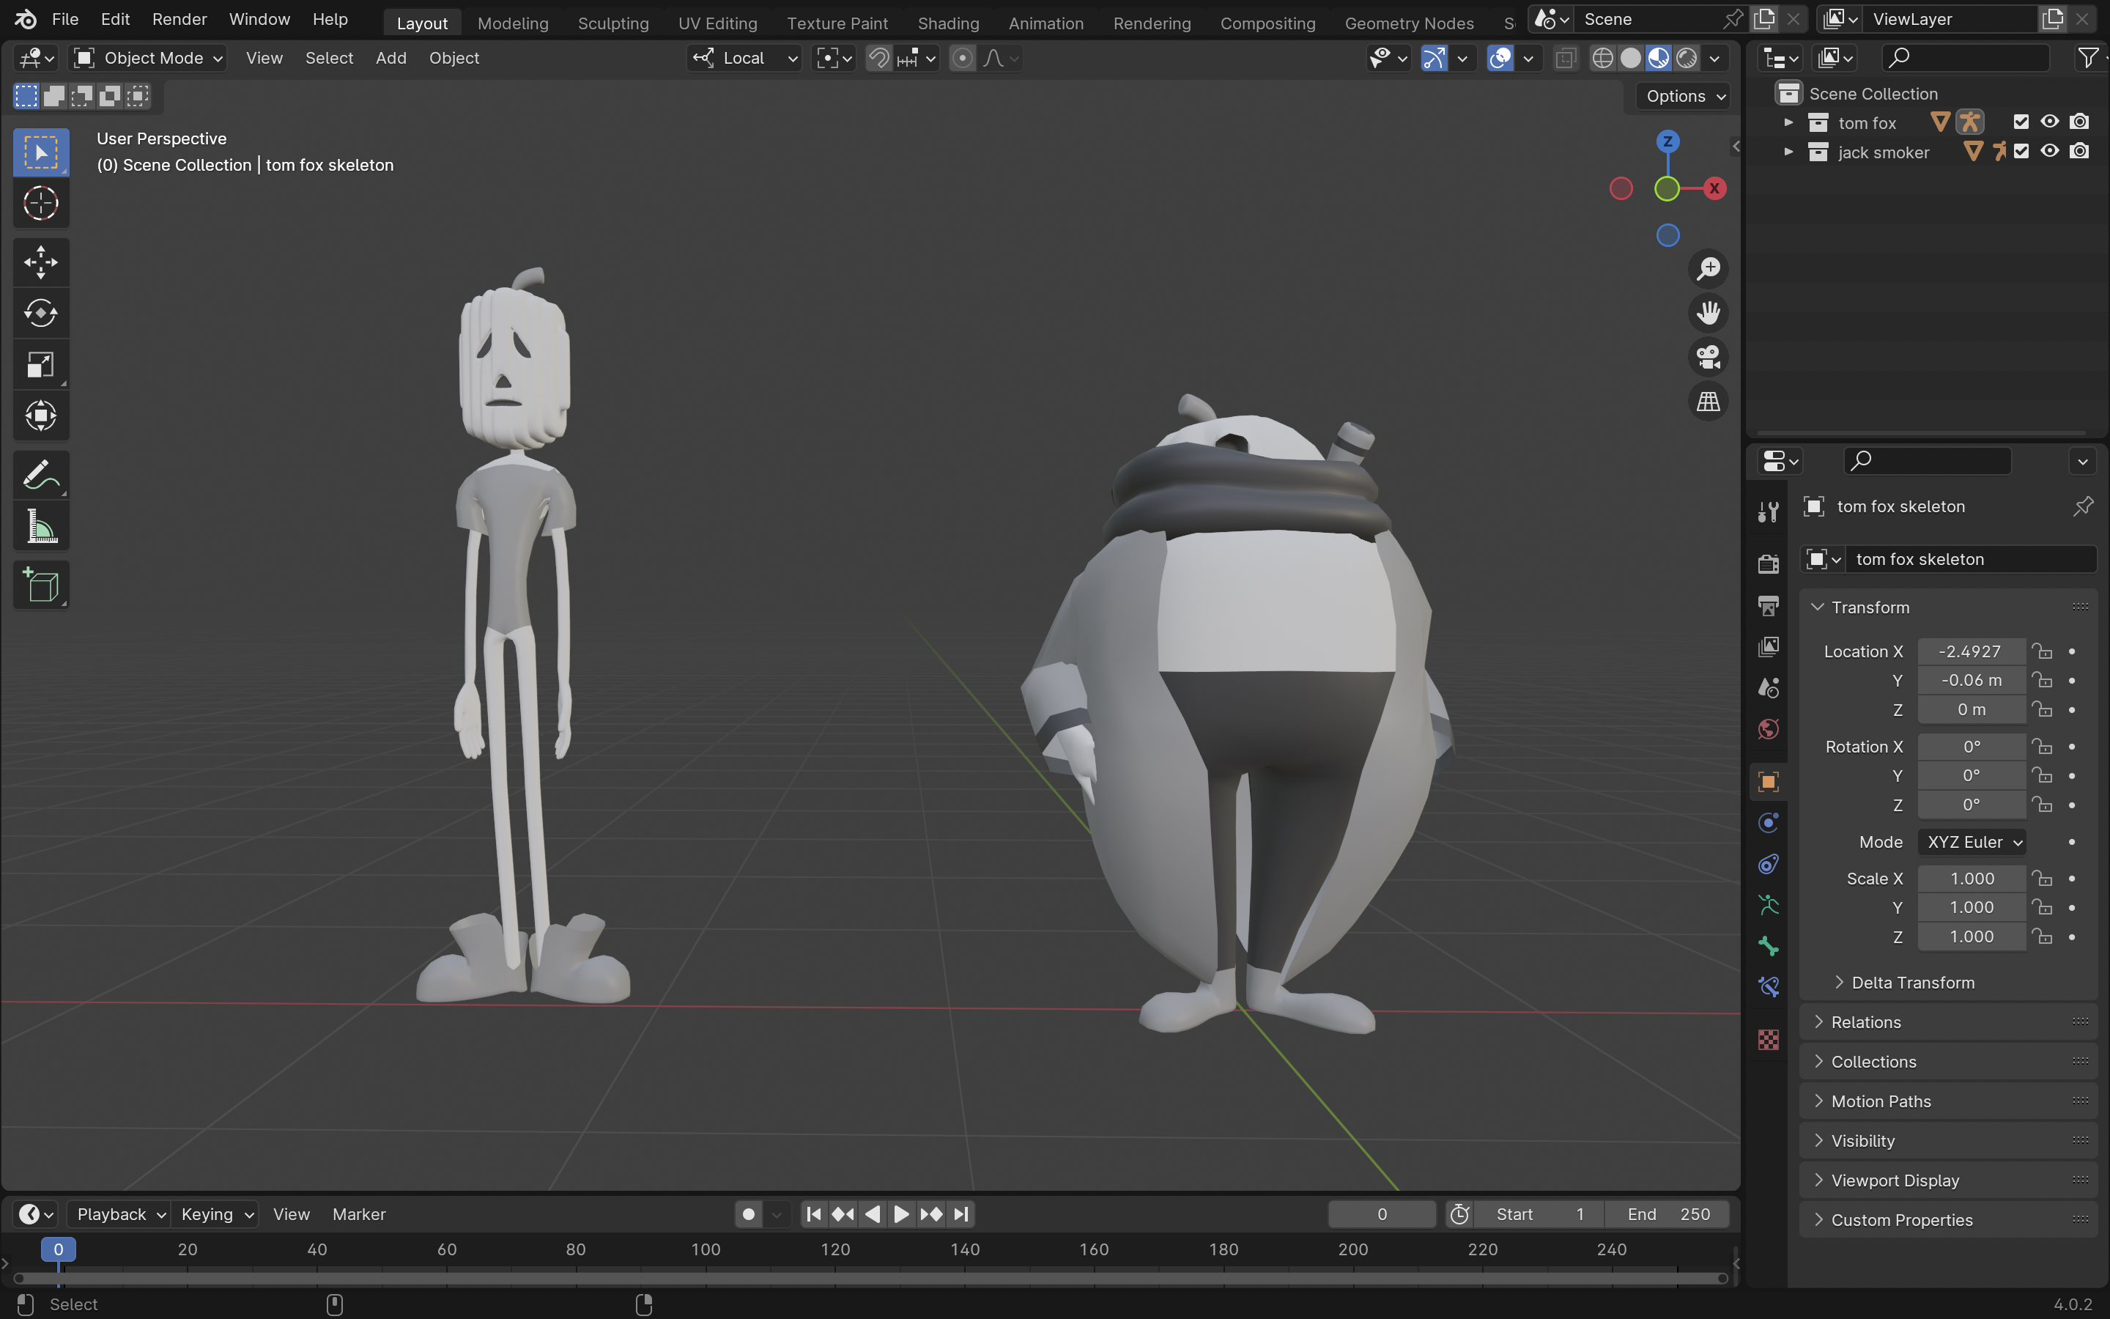Activate the Annotate tool
Image resolution: width=2110 pixels, height=1319 pixels.
pyautogui.click(x=40, y=476)
